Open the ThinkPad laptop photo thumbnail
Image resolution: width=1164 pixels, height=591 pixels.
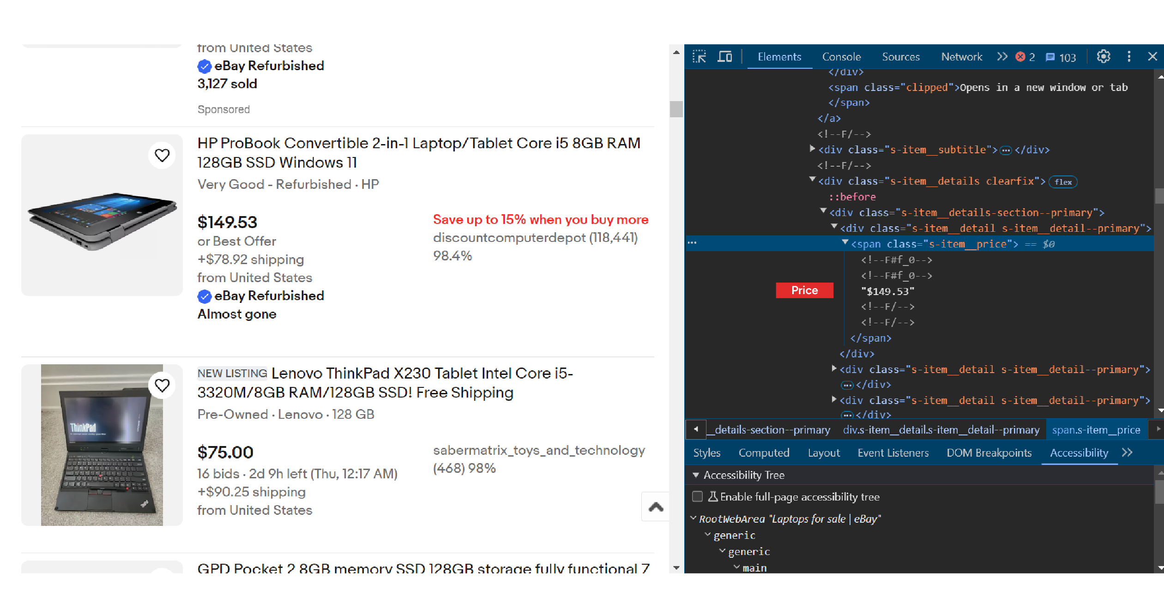(102, 445)
